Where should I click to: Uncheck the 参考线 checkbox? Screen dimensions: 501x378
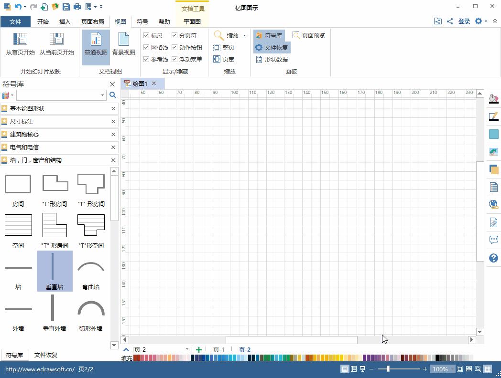click(x=146, y=59)
